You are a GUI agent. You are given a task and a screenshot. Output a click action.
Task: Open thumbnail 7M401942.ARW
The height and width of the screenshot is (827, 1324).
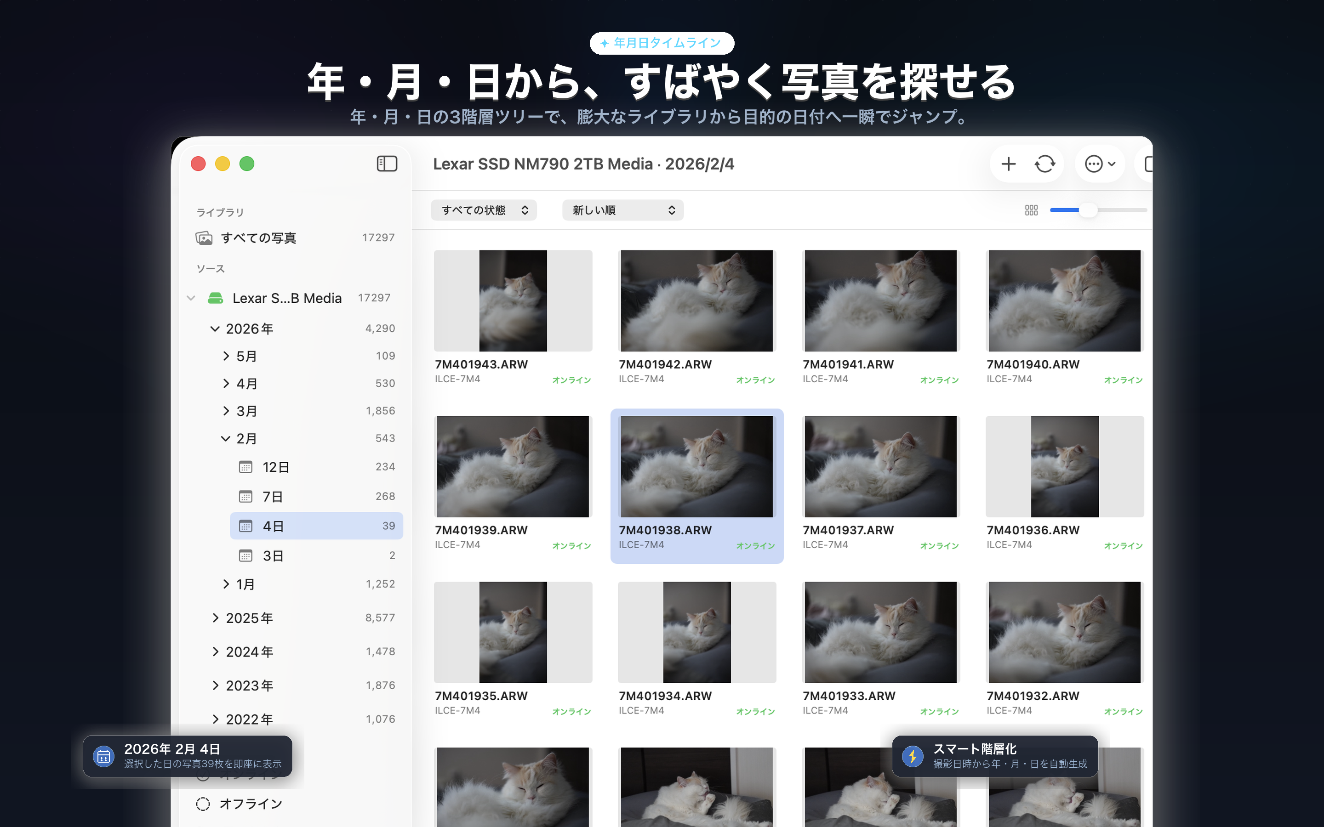697,301
